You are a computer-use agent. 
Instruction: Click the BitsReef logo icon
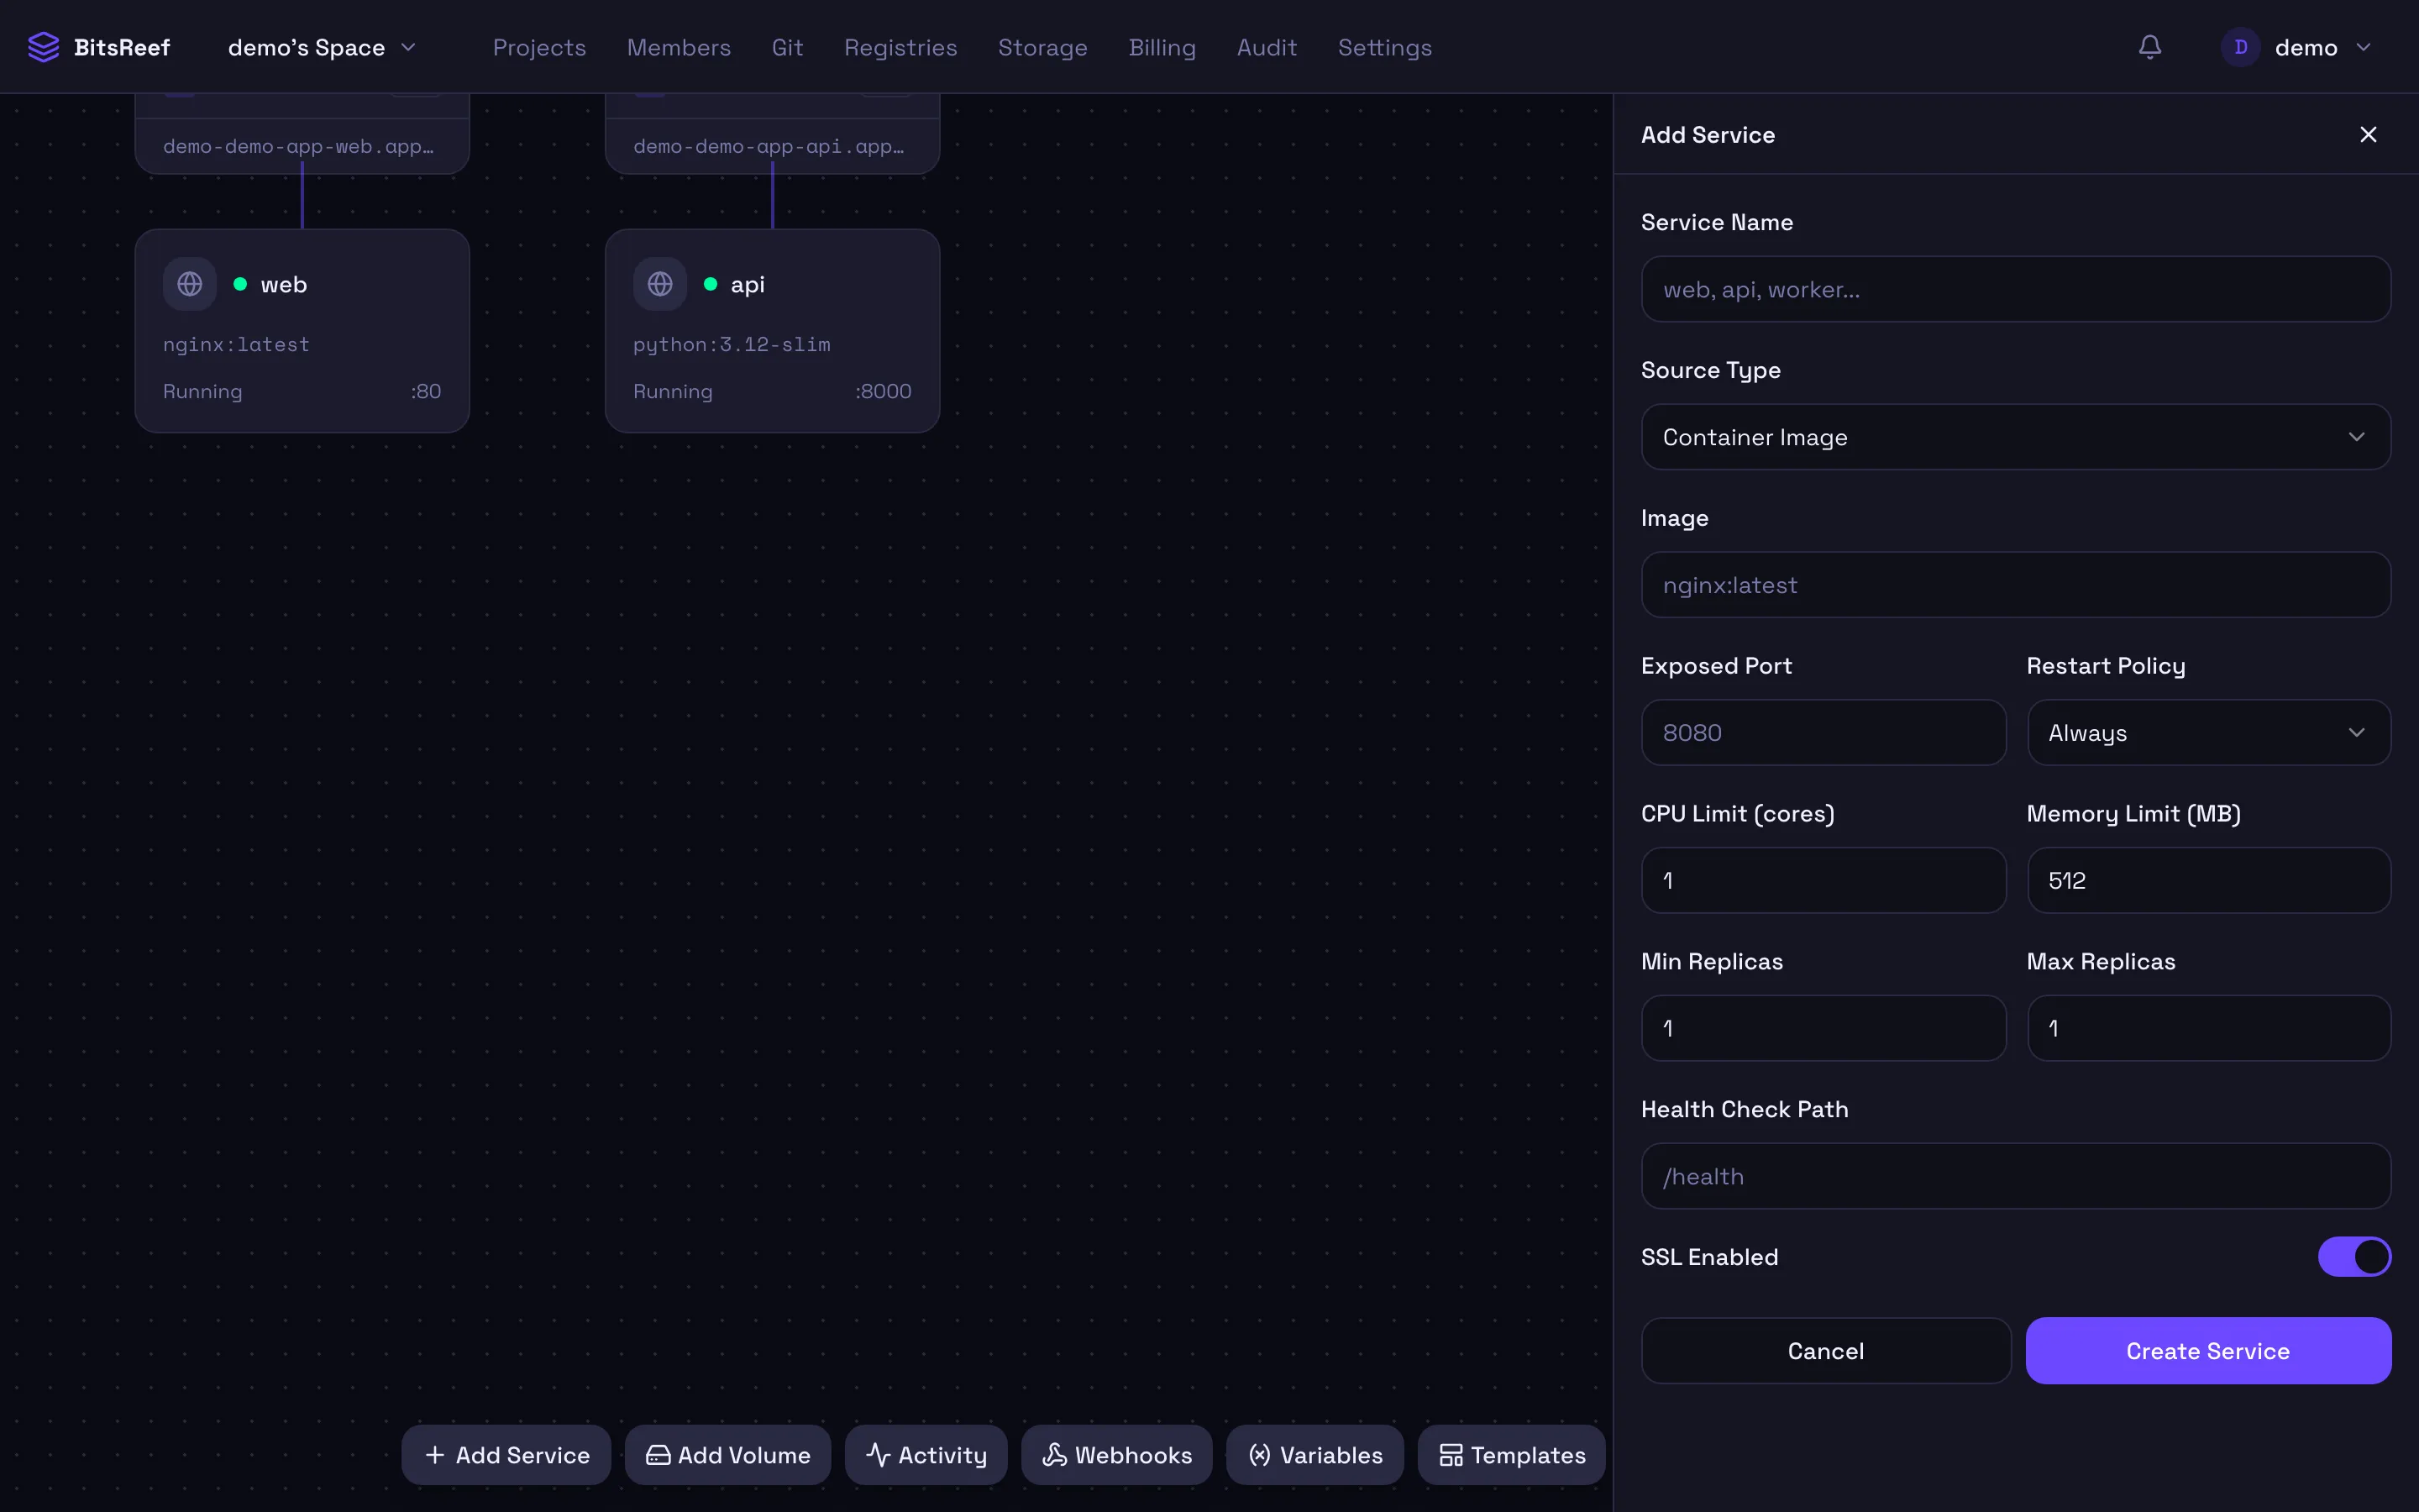(43, 47)
